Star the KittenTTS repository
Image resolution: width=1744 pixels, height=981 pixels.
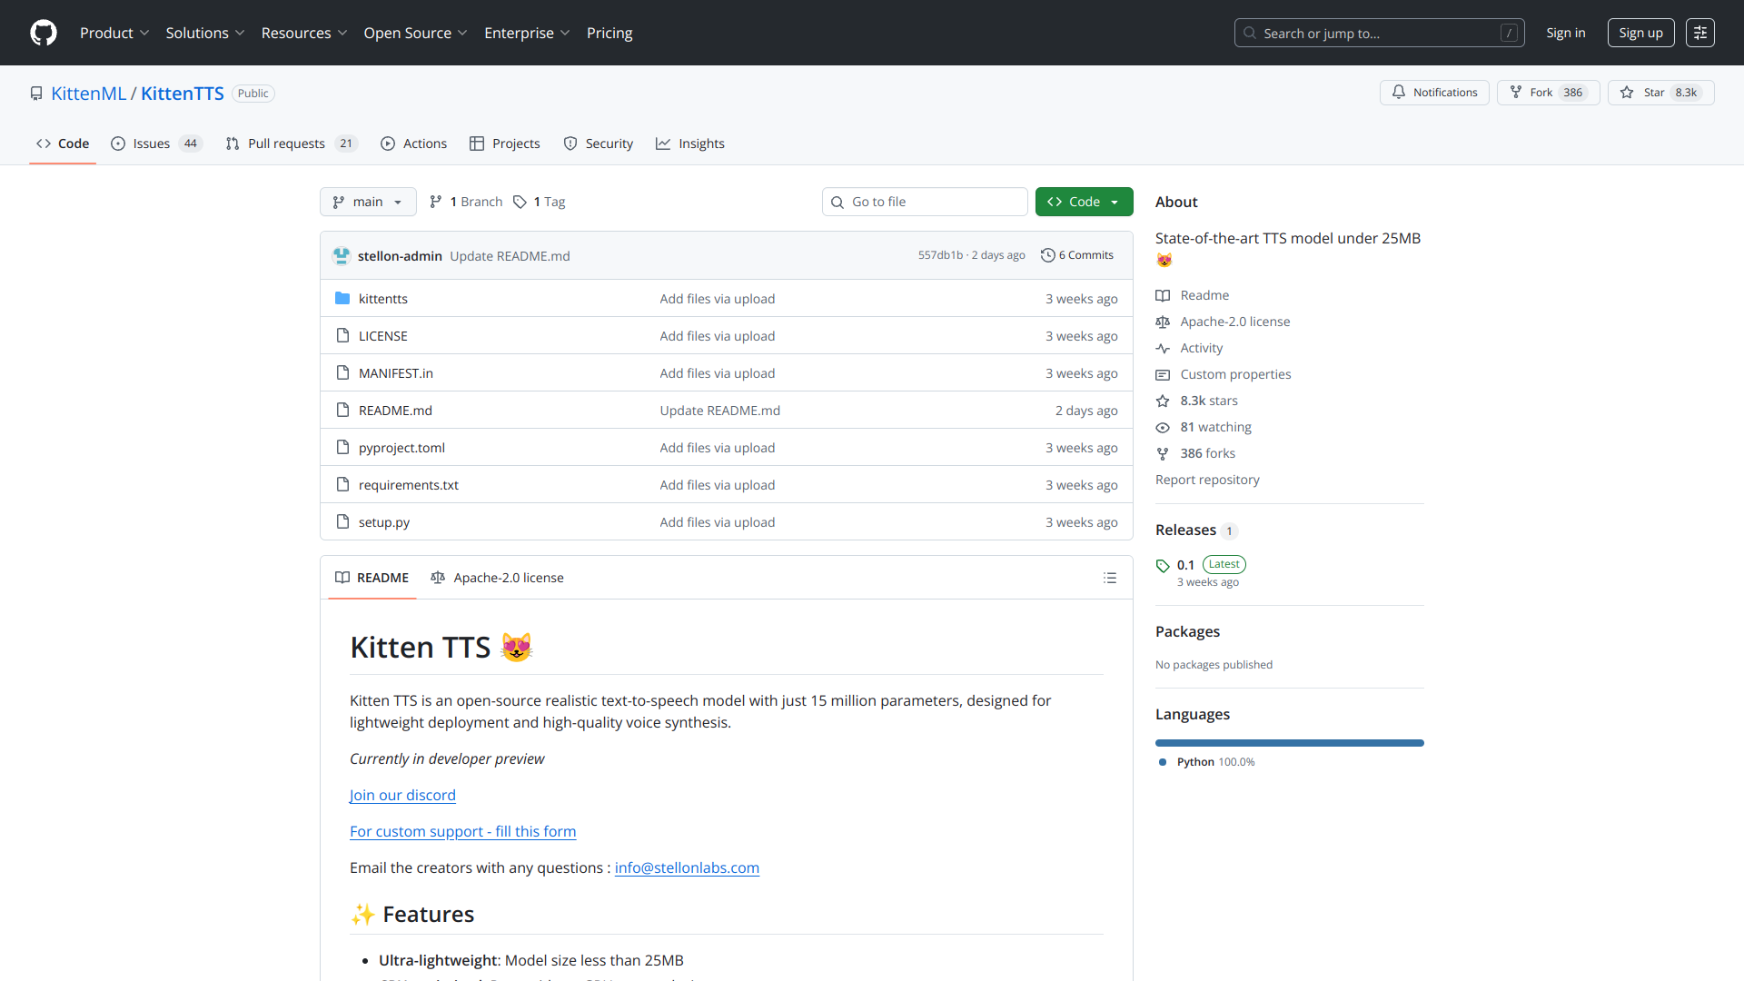pos(1660,92)
